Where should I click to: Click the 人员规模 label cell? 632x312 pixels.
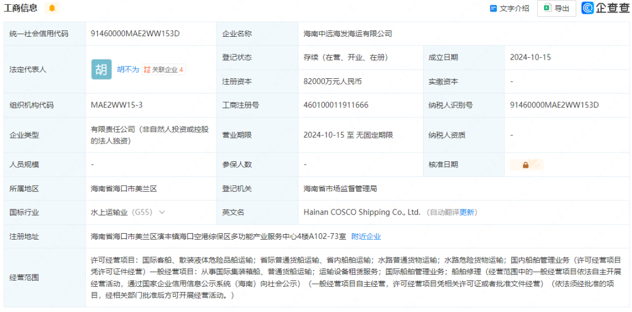point(44,165)
